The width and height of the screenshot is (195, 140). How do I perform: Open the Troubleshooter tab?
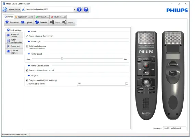point(58,17)
